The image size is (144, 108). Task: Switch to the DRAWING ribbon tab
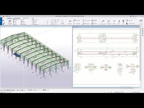click(x=10, y=18)
